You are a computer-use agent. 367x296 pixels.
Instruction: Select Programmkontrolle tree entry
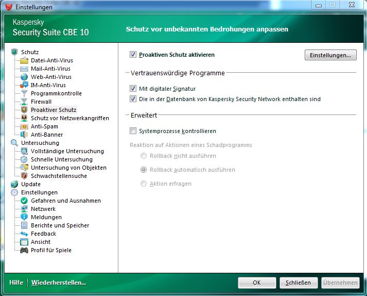[56, 93]
